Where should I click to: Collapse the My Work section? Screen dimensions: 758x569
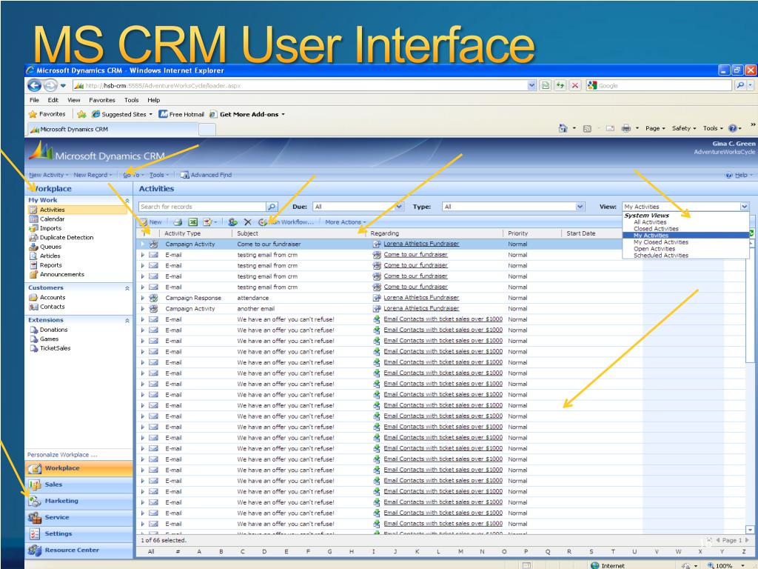coord(127,200)
